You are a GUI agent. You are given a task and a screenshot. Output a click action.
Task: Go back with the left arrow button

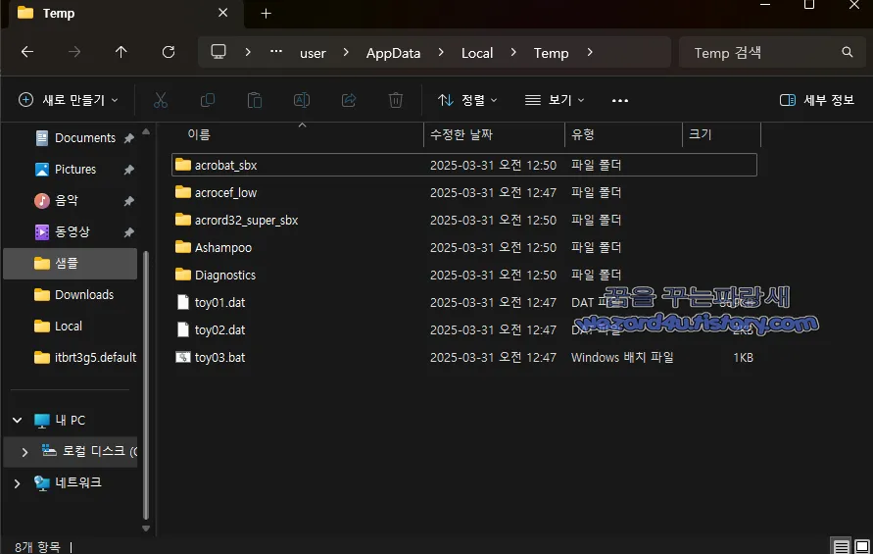[27, 52]
